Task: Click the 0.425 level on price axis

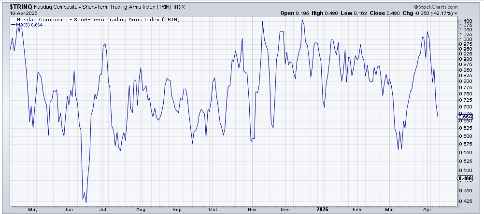Action: tap(465, 201)
